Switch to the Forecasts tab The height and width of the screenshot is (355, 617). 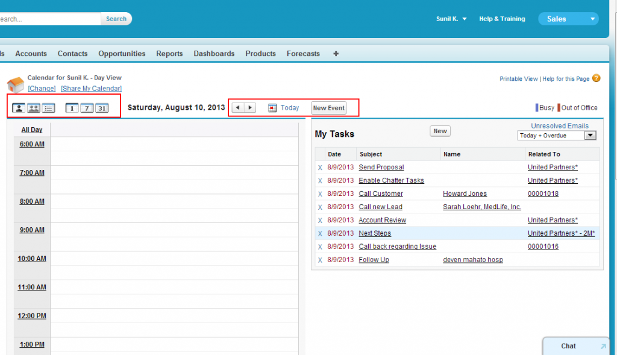pos(303,54)
